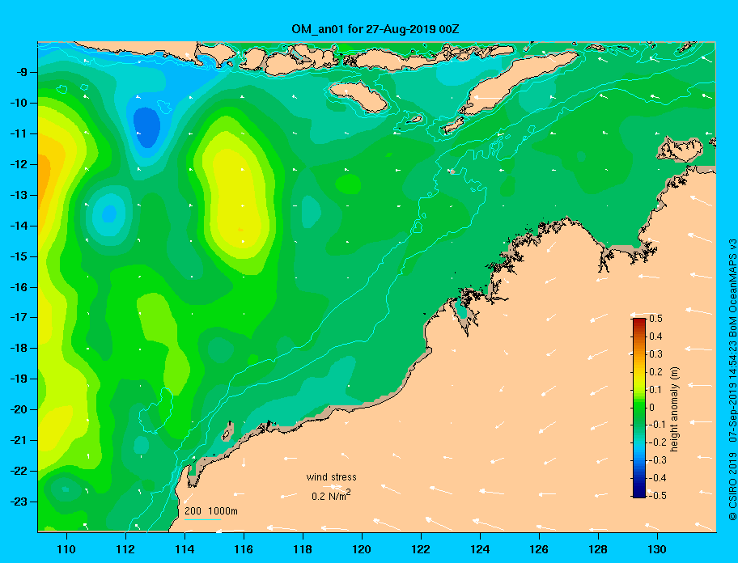Click colorbar tick label -0.3
Screen dimensions: 738x563
tap(658, 460)
